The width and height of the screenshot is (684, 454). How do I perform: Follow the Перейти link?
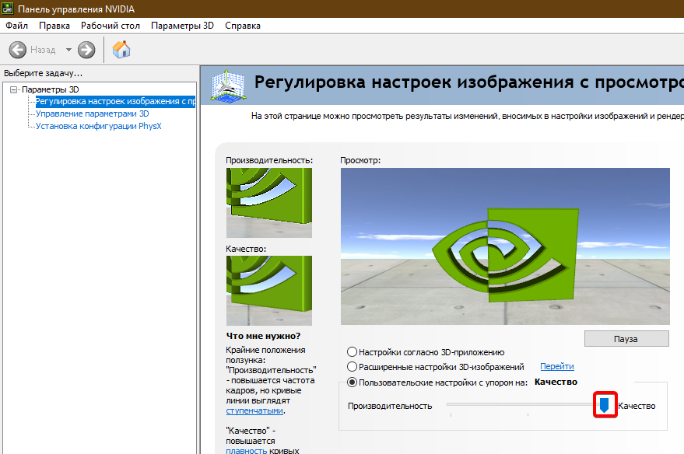coord(557,366)
